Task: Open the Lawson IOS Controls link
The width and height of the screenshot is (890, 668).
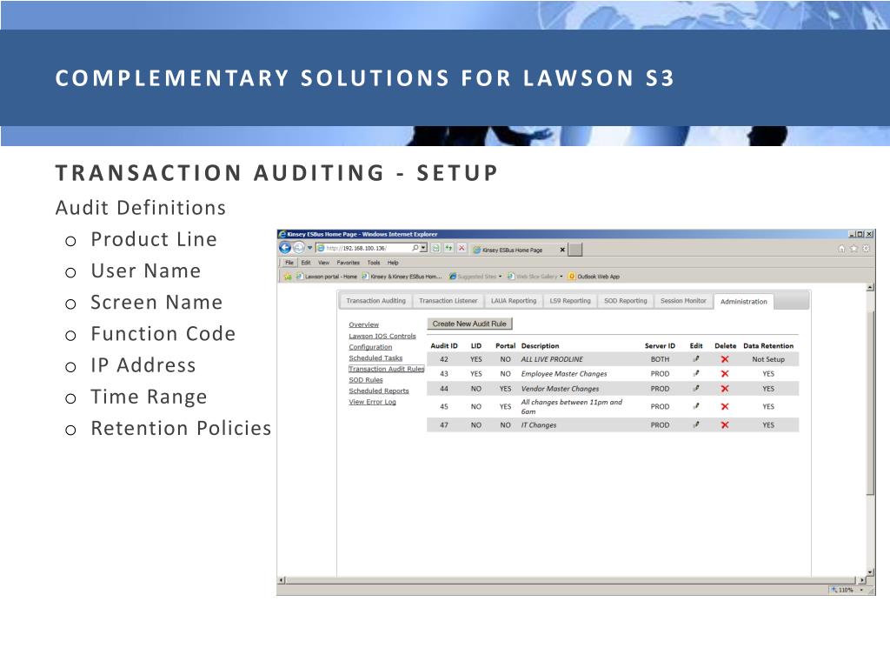Action: (x=382, y=336)
